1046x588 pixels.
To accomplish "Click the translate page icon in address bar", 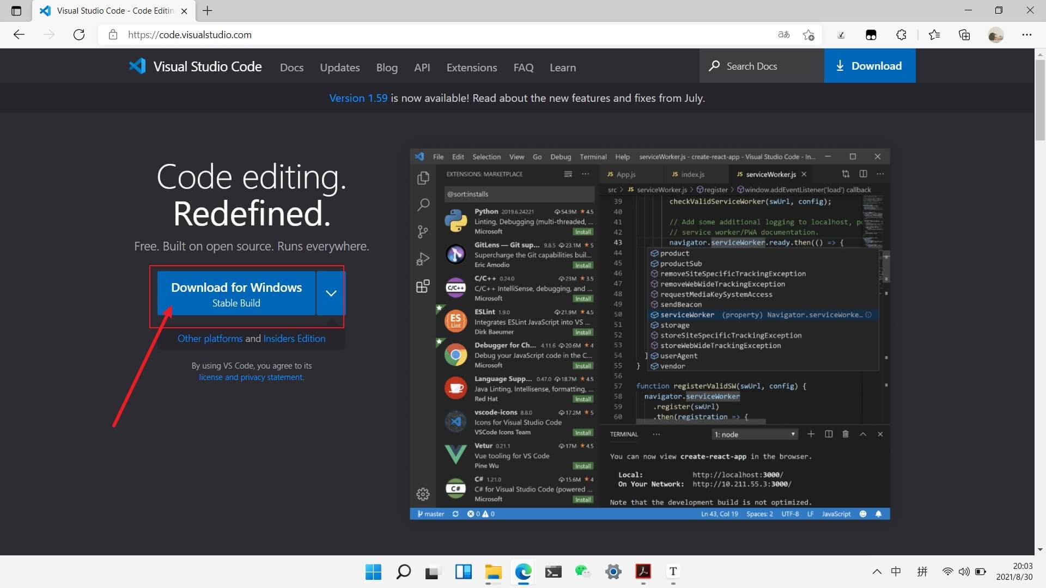I will (x=784, y=35).
